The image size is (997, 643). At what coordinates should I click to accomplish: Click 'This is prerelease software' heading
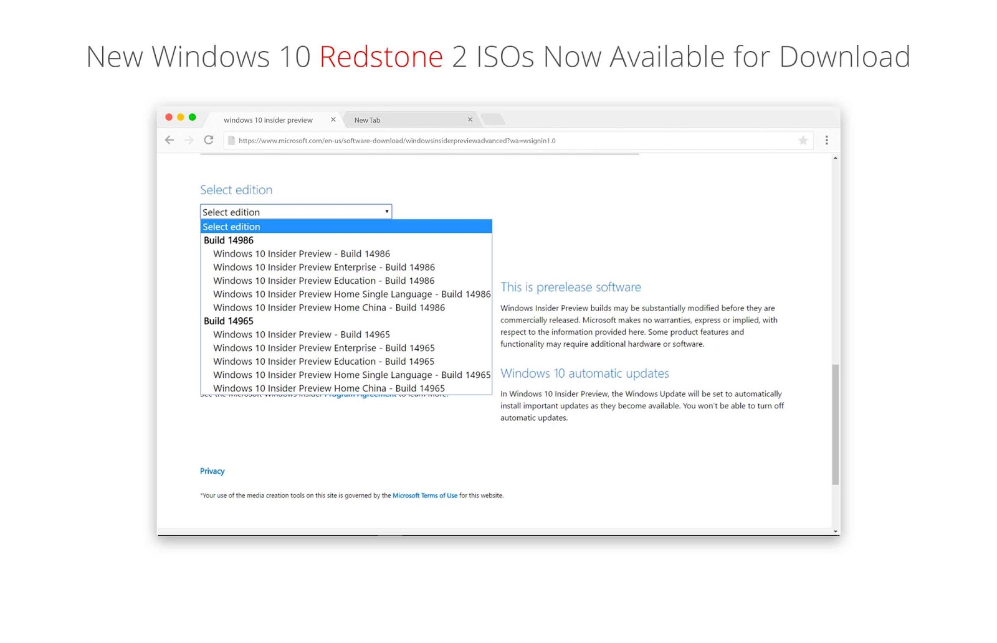571,287
